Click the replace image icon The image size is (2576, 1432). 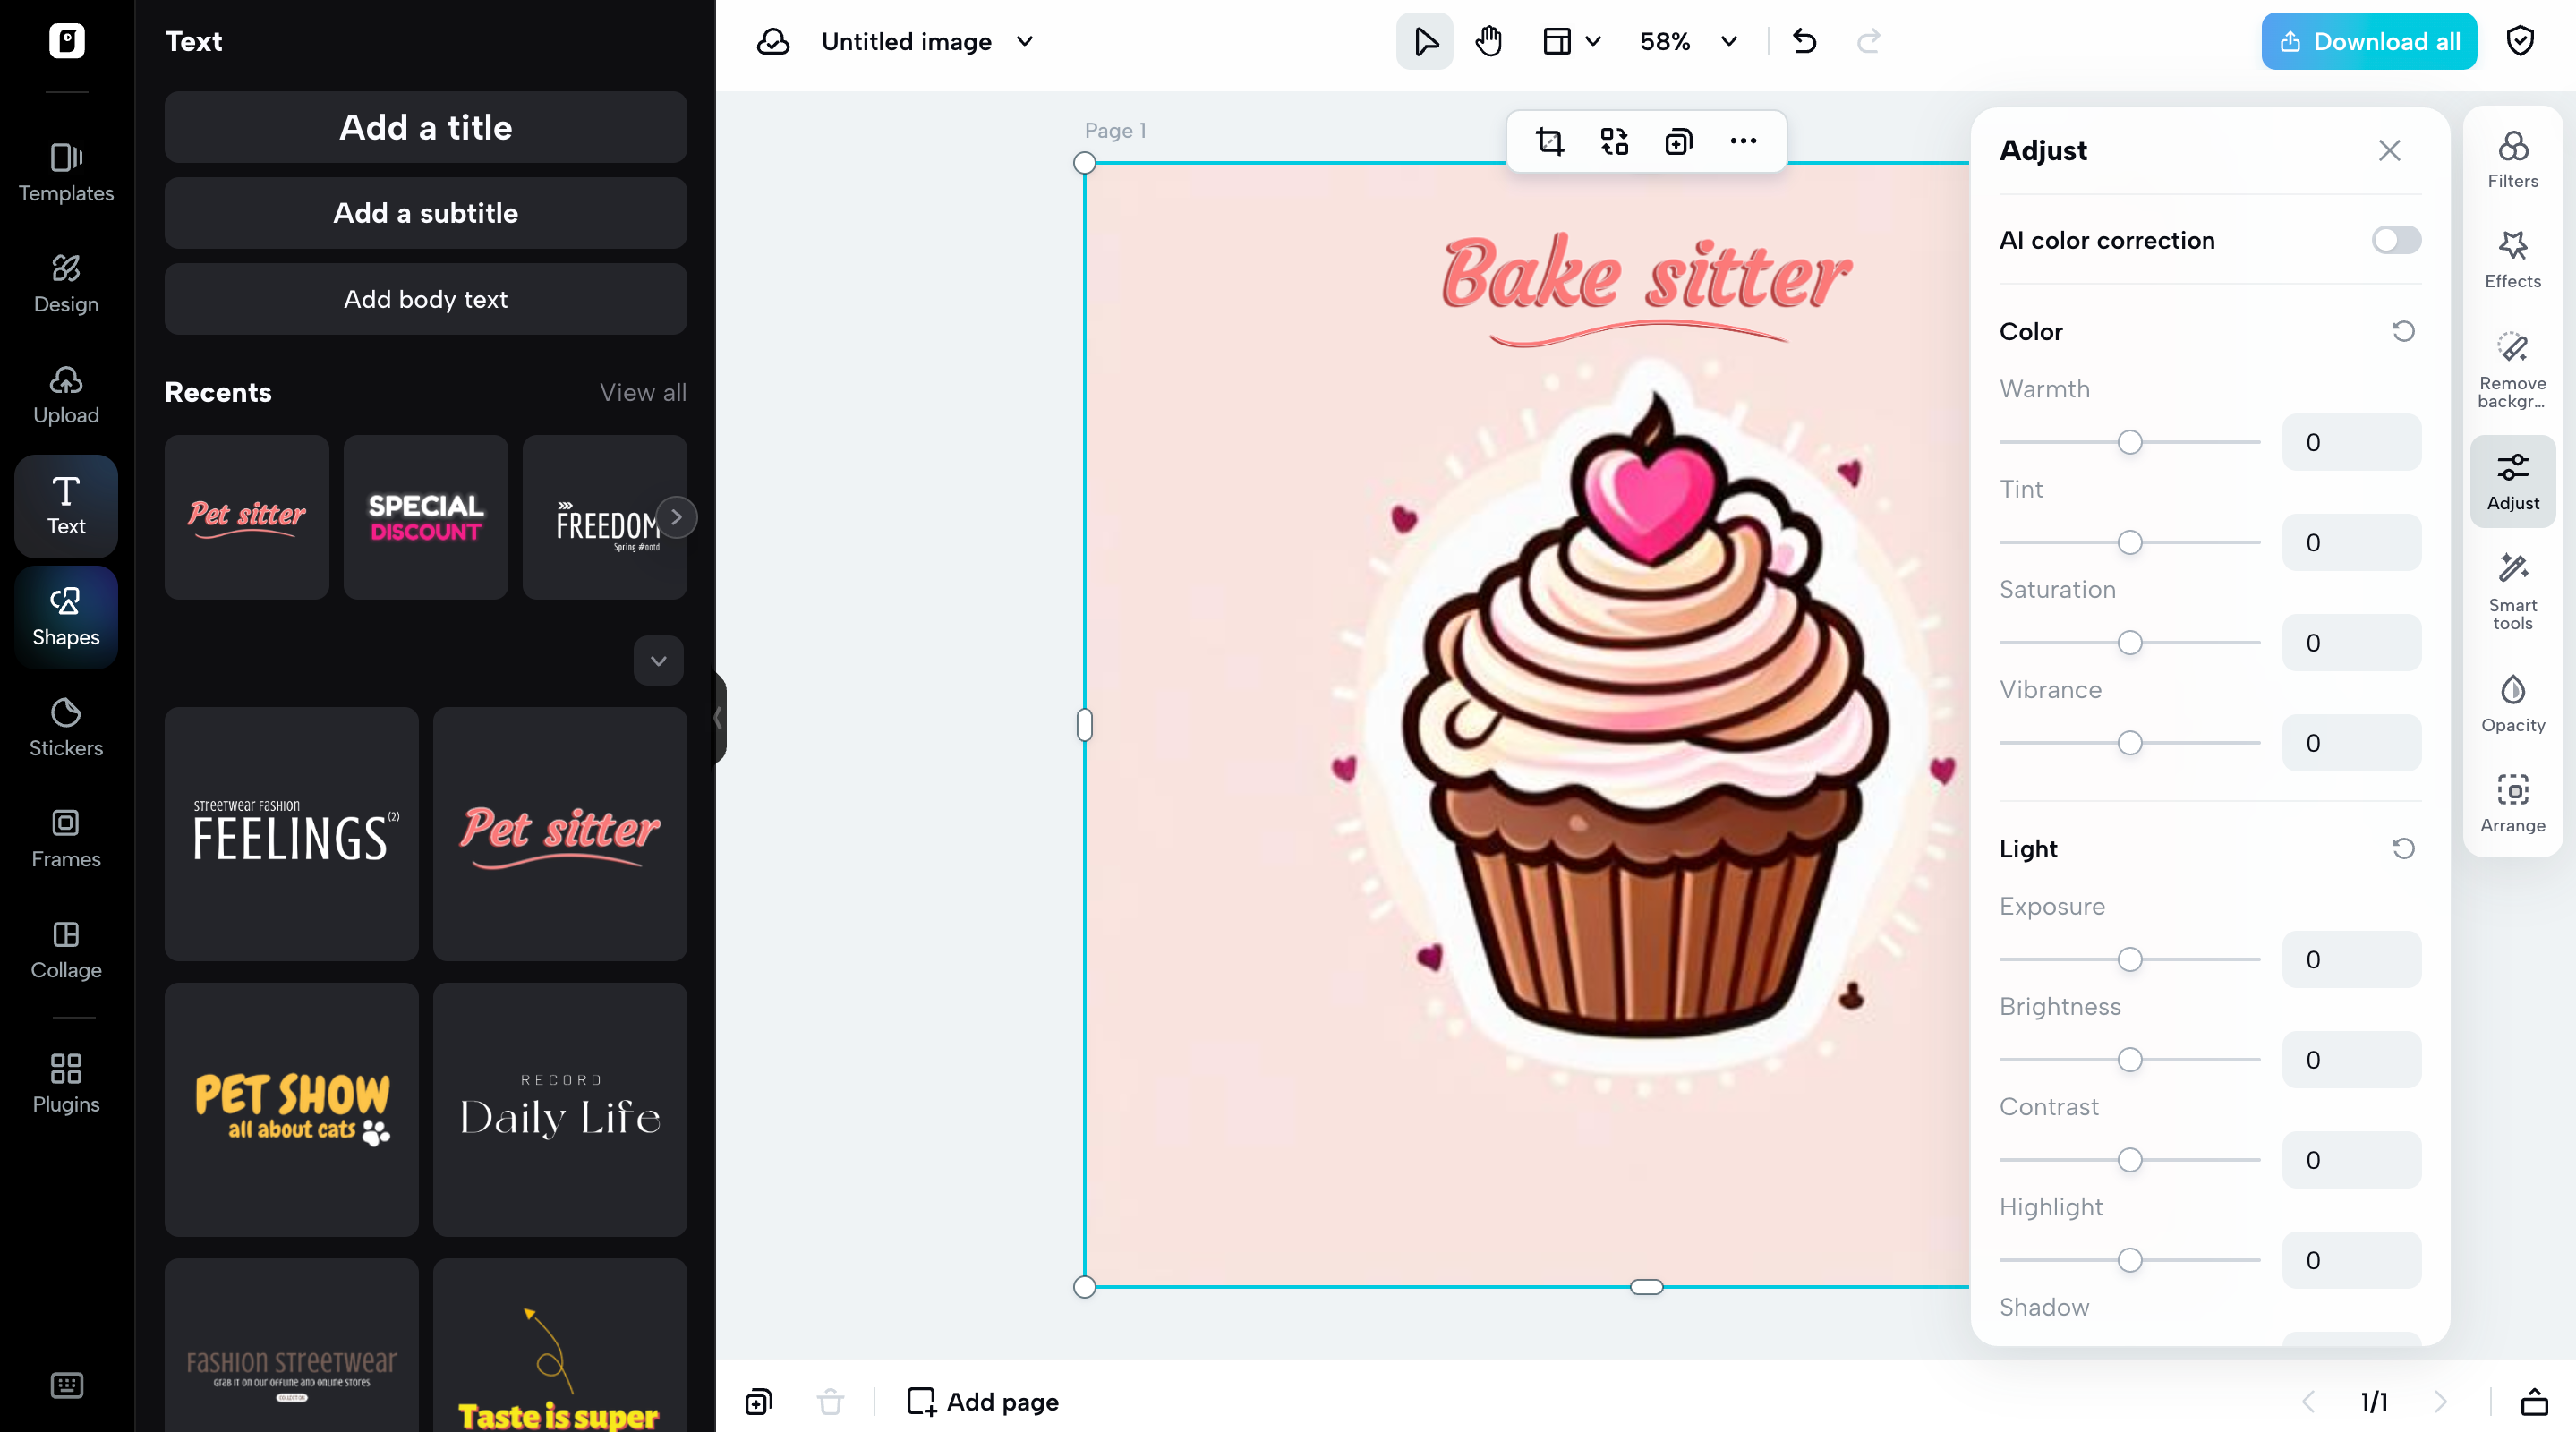1614,141
